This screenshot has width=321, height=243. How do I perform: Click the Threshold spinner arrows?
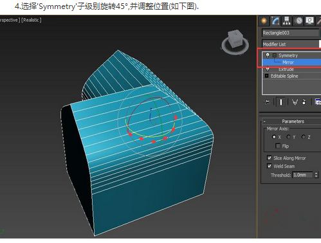tap(316, 175)
